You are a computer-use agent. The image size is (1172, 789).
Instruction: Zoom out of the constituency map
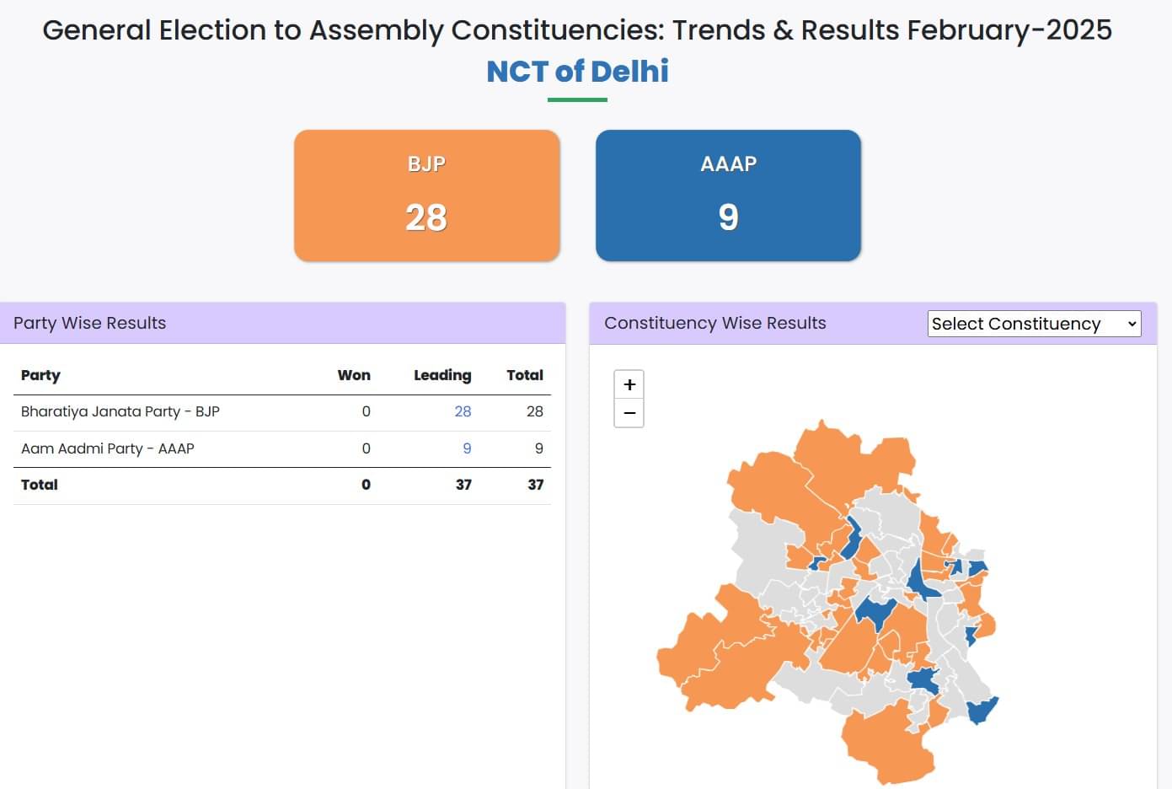(x=629, y=413)
